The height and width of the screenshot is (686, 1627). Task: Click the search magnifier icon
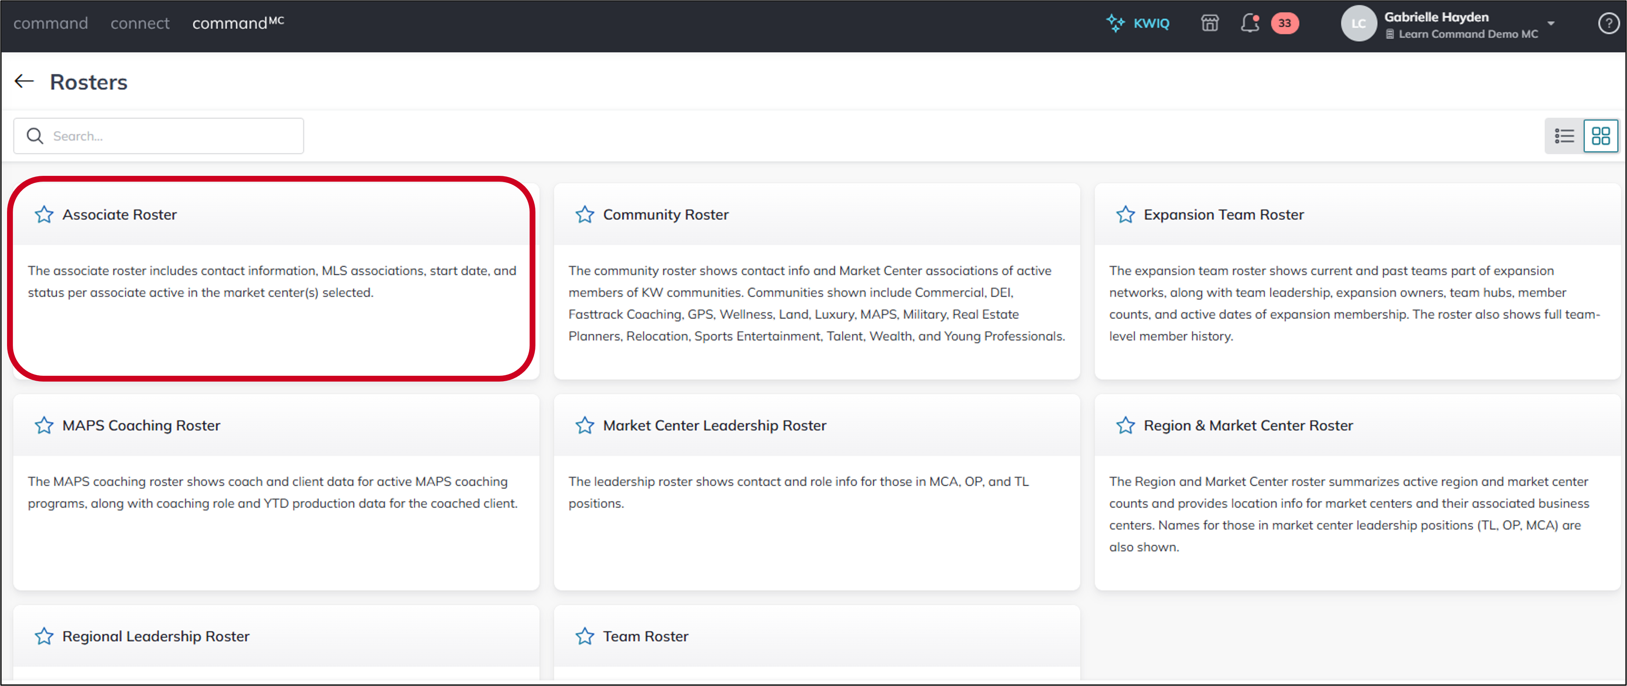click(35, 136)
